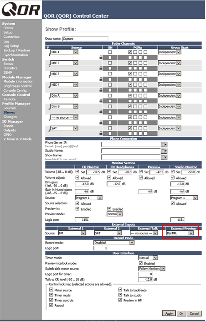206x322 pixels.
Task: Click Studio Monitor Logic port field
Action: click(177, 220)
